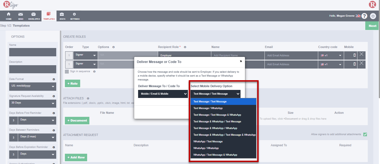Expand the Date Format dropdown
Screen dimensions: 380x164
[33, 86]
